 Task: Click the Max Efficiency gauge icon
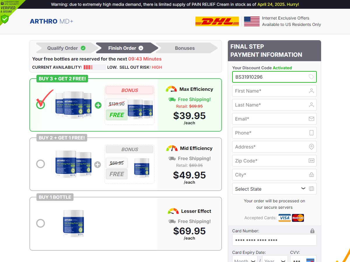pyautogui.click(x=171, y=89)
